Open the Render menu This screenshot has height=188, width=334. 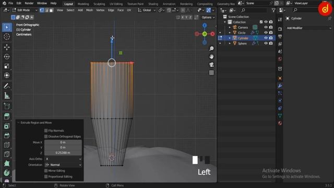tap(29, 3)
